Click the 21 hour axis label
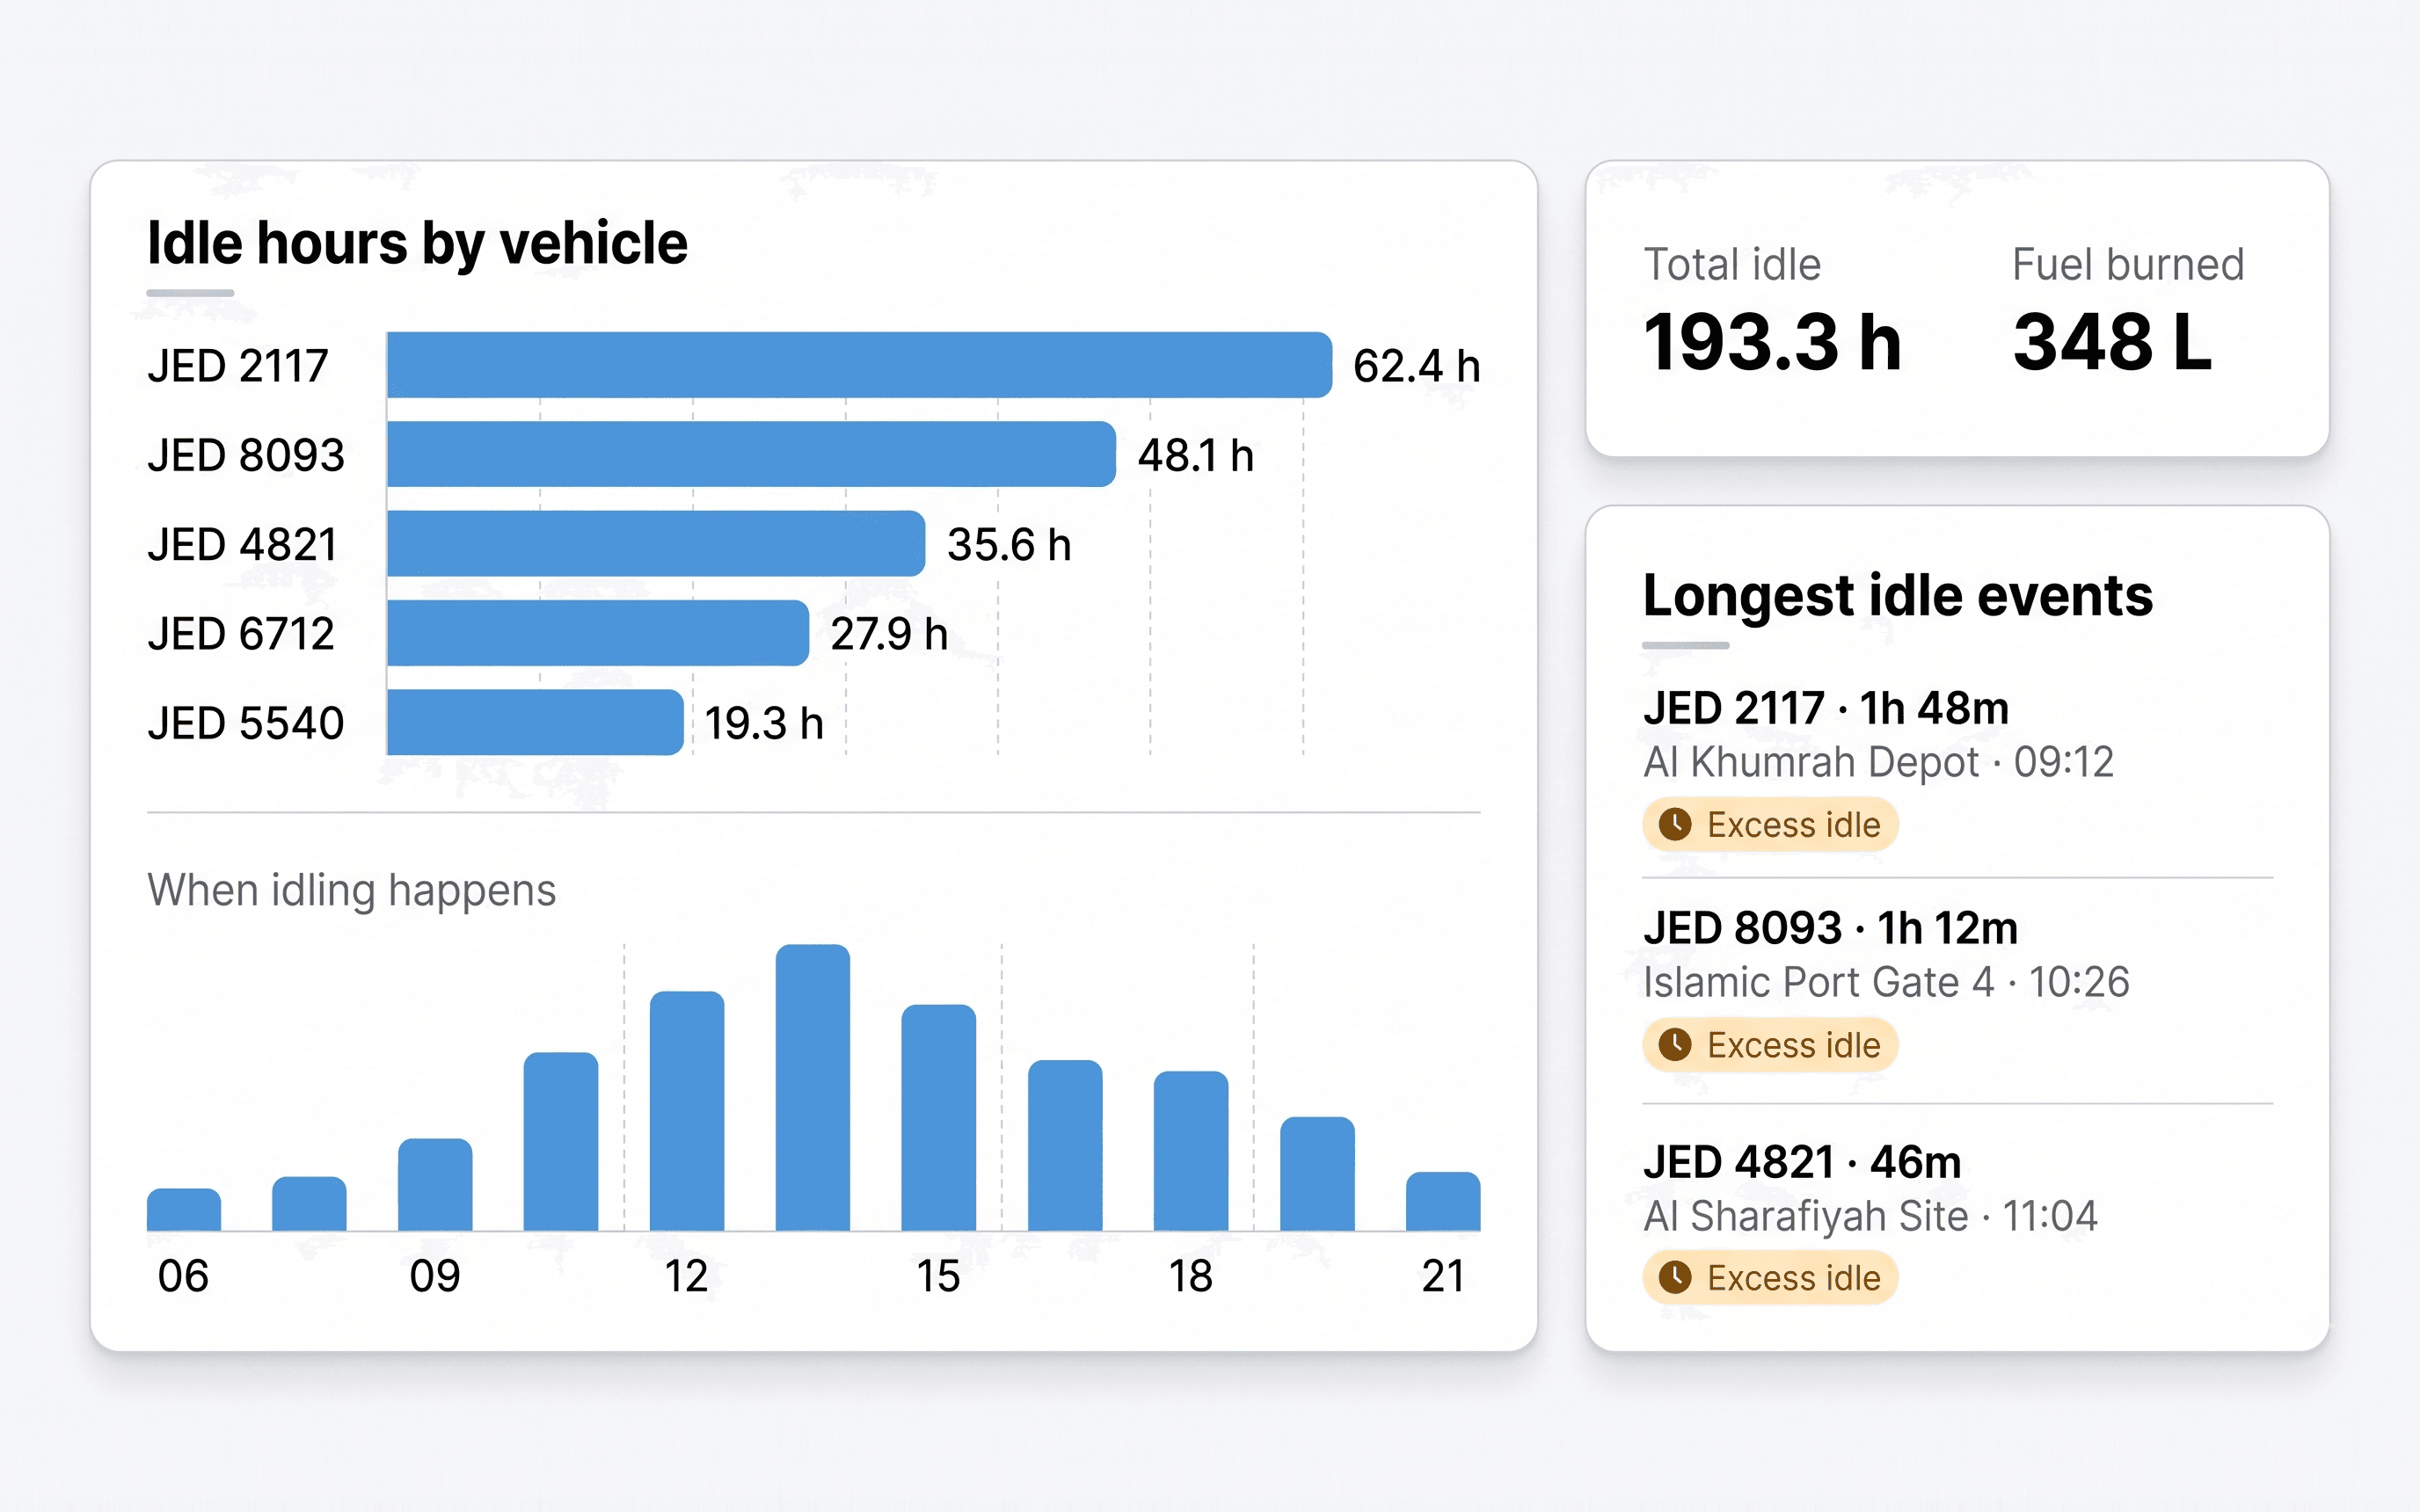The height and width of the screenshot is (1512, 2420). click(x=1443, y=1276)
